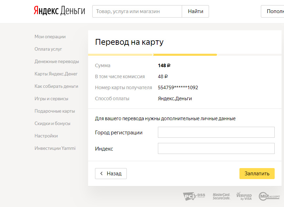Go to Денежные переводы section
284x207 pixels.
[x=57, y=61]
